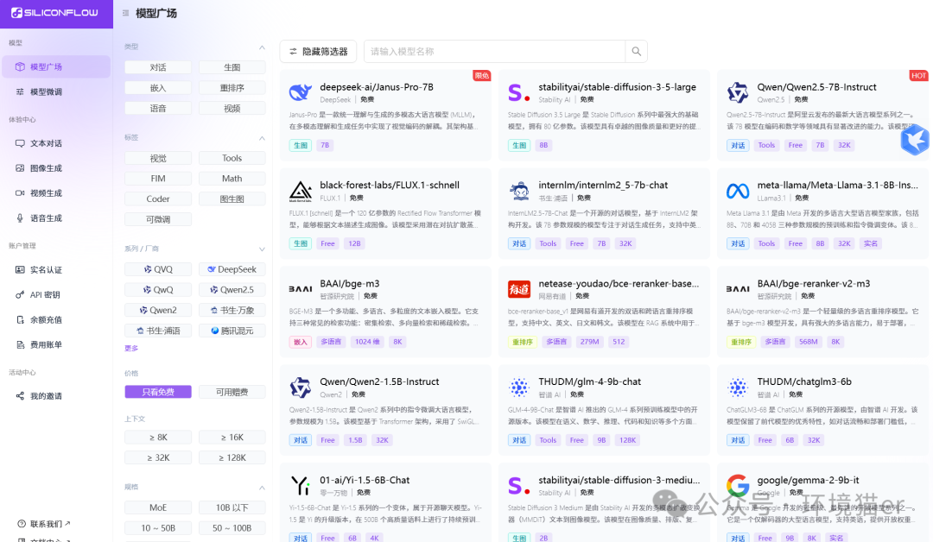This screenshot has width=933, height=542.
Task: Click the 多语言 tag on BAAI/bge-m3
Action: click(331, 342)
